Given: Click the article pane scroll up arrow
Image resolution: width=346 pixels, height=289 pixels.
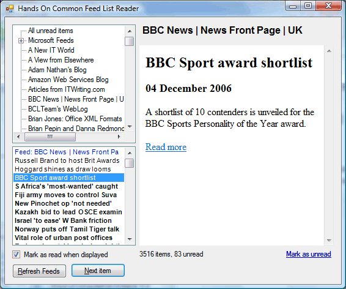Looking at the screenshot, I should pos(329,51).
